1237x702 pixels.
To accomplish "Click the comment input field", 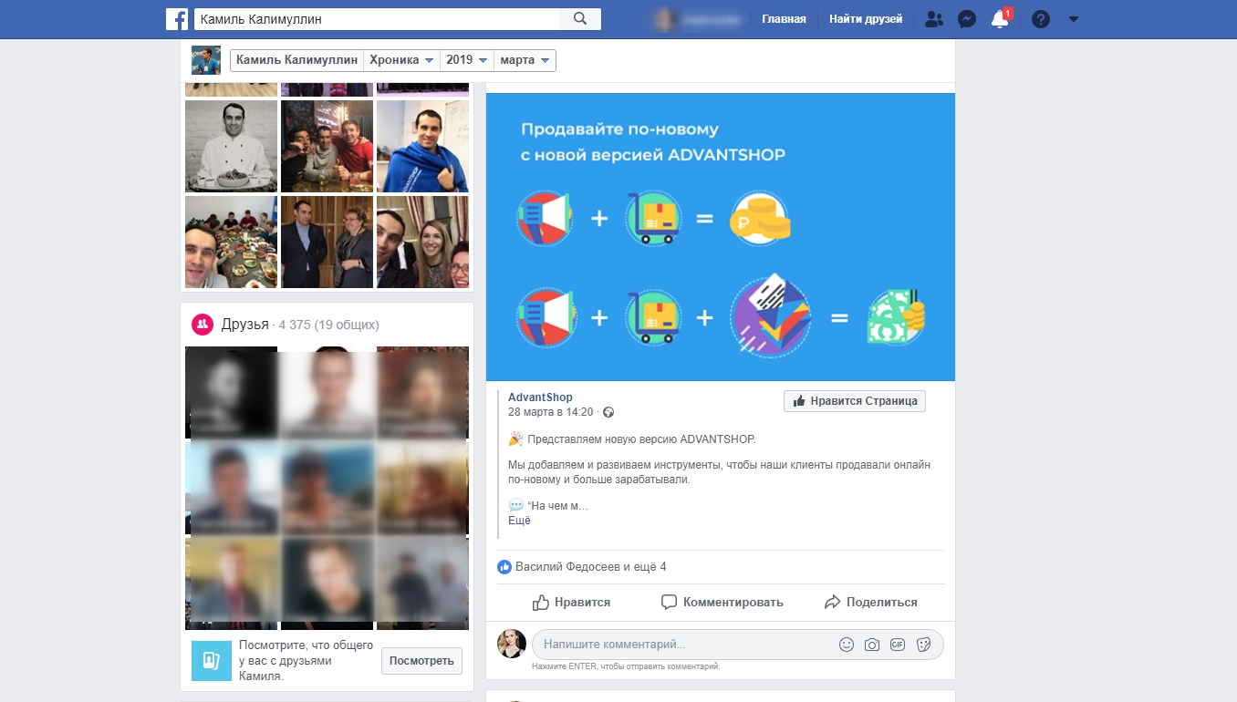I will (x=684, y=645).
